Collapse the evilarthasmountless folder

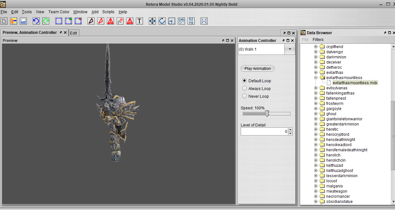316,78
